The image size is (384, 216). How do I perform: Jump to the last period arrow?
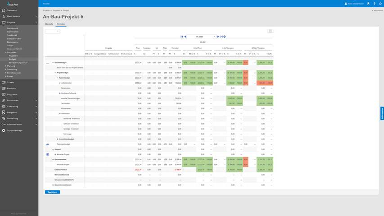coord(221,36)
